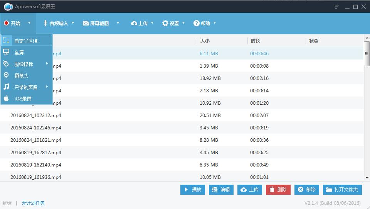Click the 2.18 MB size cell
The width and height of the screenshot is (370, 209).
coord(209,90)
